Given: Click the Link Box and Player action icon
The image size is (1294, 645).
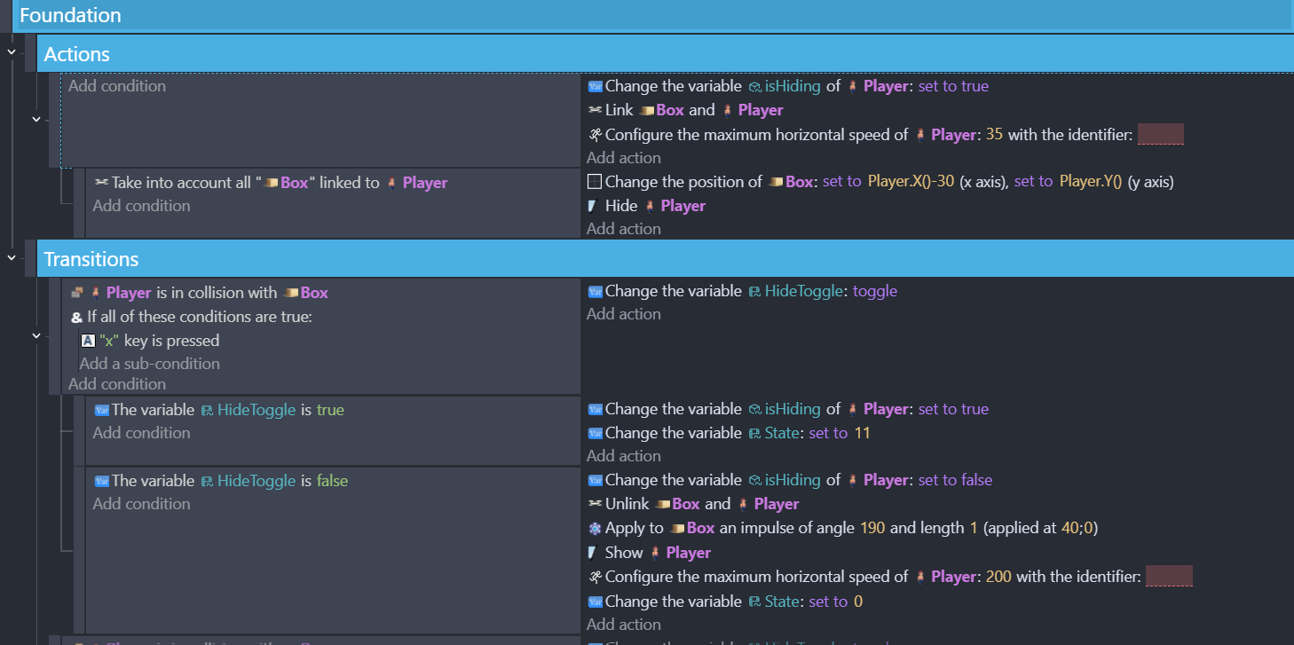Looking at the screenshot, I should click(x=596, y=110).
